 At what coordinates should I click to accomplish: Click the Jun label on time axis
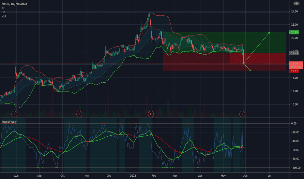[245, 176]
